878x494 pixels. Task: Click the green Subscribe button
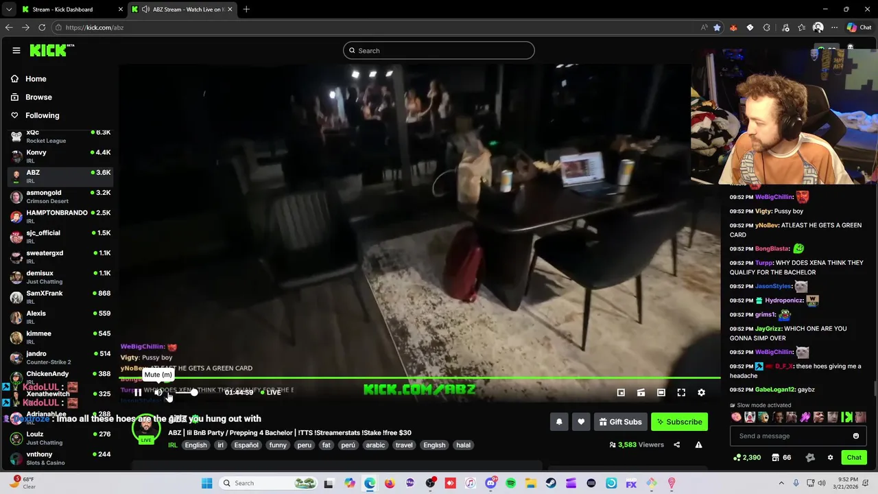(679, 422)
